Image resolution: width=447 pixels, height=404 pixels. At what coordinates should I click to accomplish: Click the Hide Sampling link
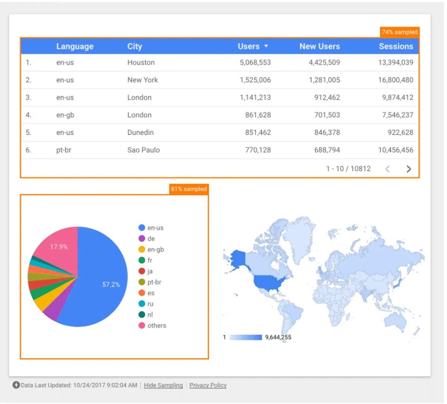pyautogui.click(x=163, y=385)
